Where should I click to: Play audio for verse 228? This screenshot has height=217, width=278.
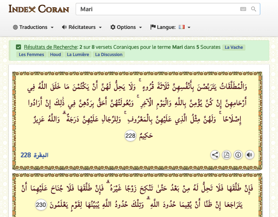tap(250, 155)
